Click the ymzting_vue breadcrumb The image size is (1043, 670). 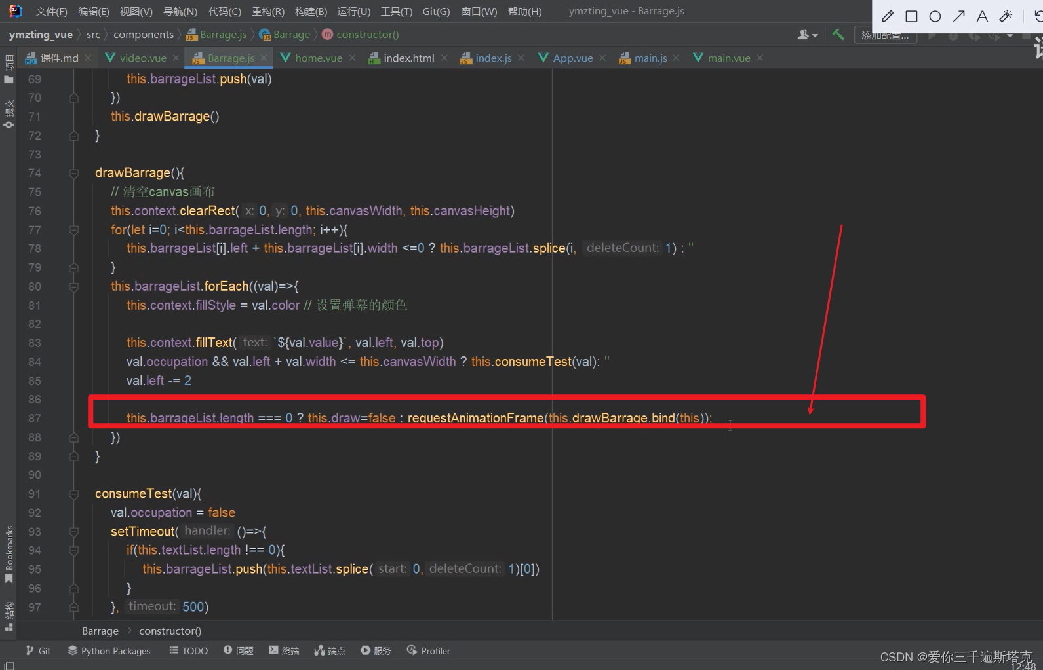(x=41, y=35)
